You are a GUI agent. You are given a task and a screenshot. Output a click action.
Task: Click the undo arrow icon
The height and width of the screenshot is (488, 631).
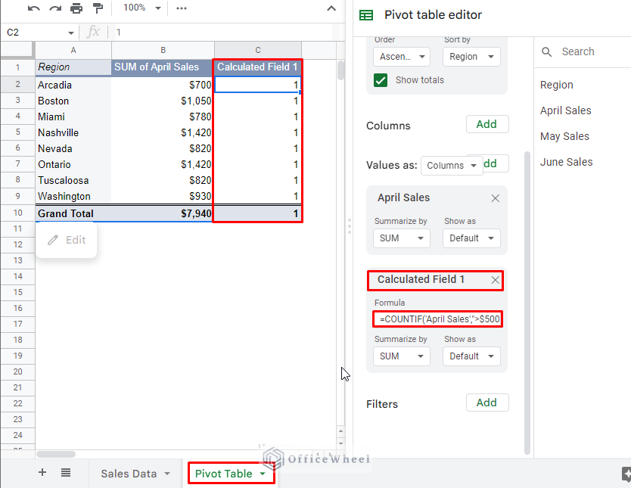tap(33, 8)
